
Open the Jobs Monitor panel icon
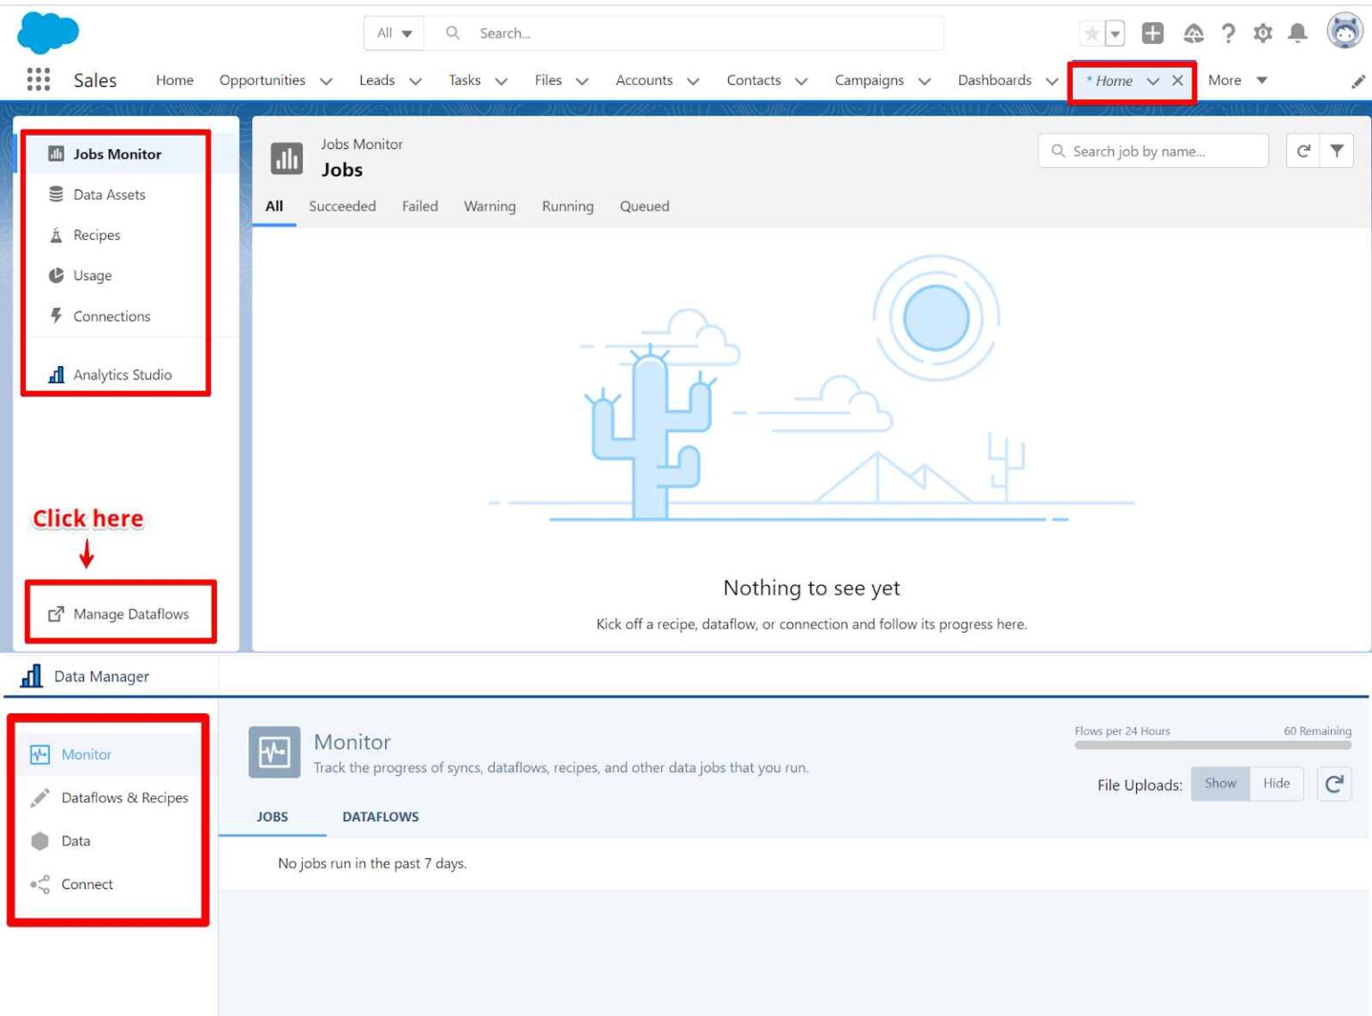pyautogui.click(x=56, y=154)
